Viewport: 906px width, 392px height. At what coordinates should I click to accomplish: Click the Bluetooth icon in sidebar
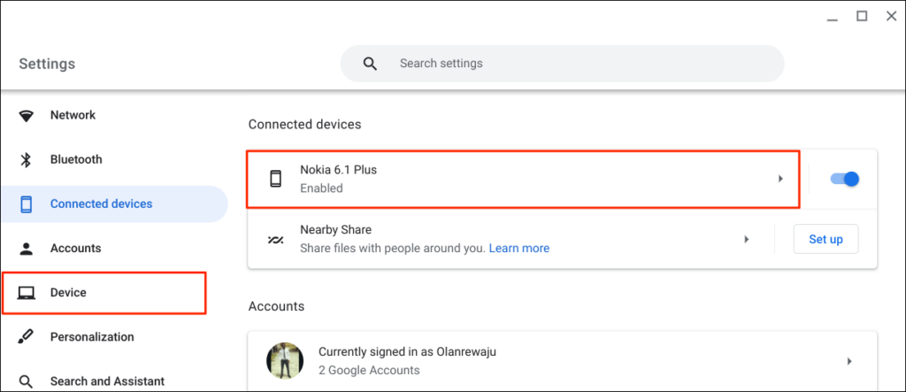pos(27,160)
